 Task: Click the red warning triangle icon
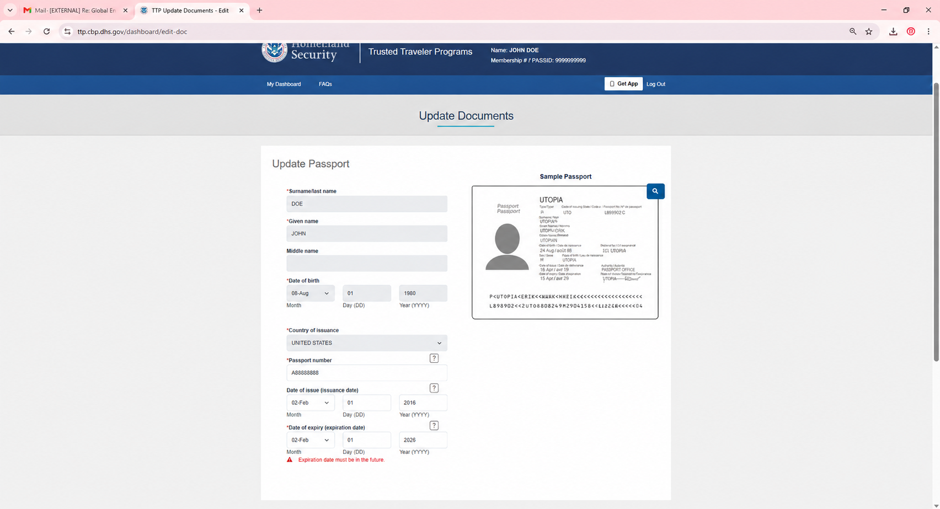[x=290, y=459]
